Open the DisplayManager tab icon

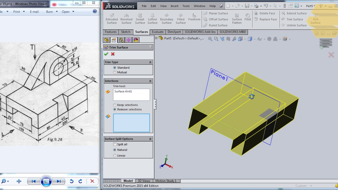click(136, 40)
